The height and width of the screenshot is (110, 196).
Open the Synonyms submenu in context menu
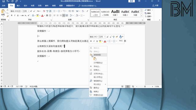tap(98, 84)
